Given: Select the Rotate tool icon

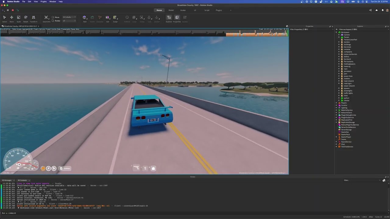Looking at the screenshot, I should click(x=26, y=19).
